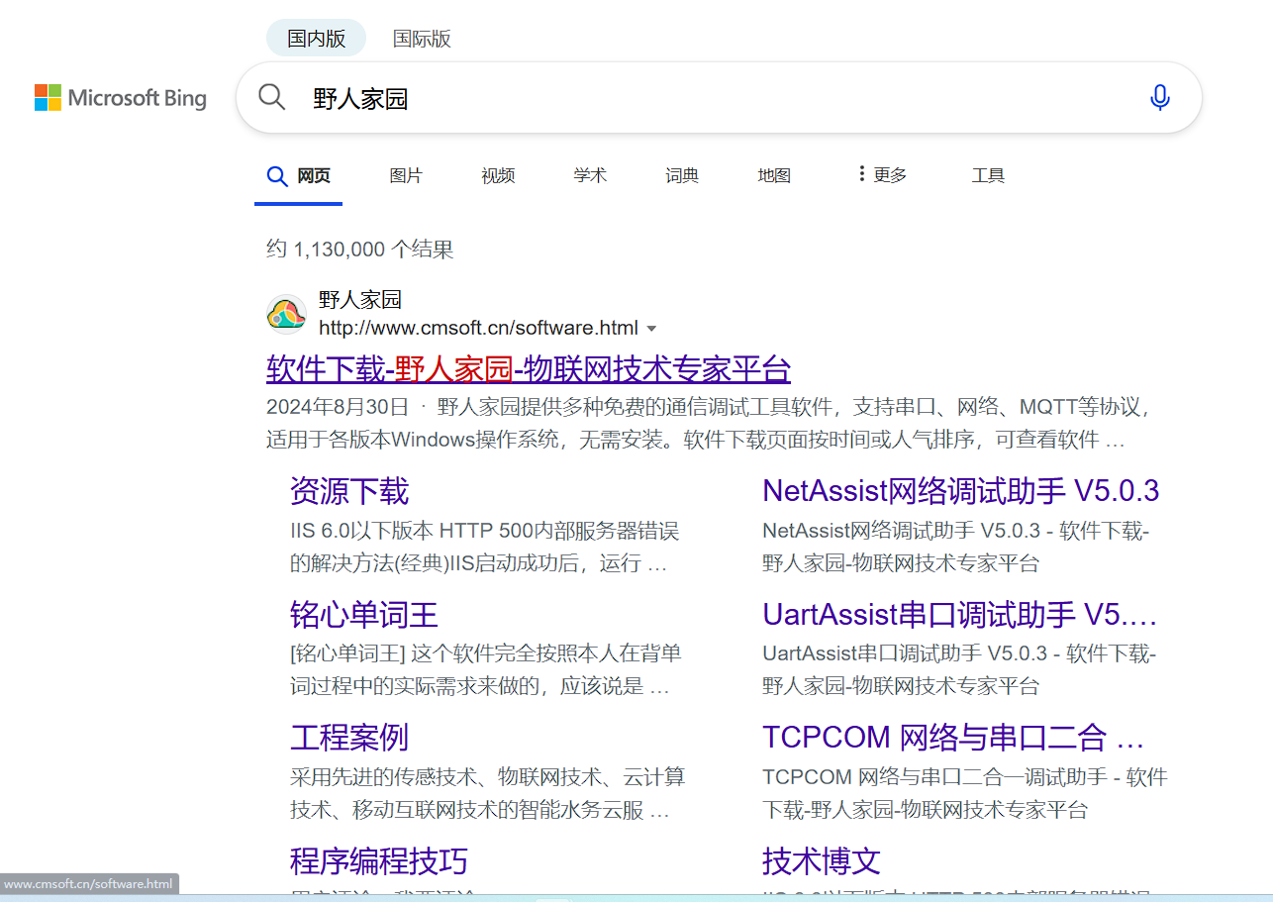Screen dimensions: 1273x902
Task: Select the 网页 search tab
Action: 299,176
